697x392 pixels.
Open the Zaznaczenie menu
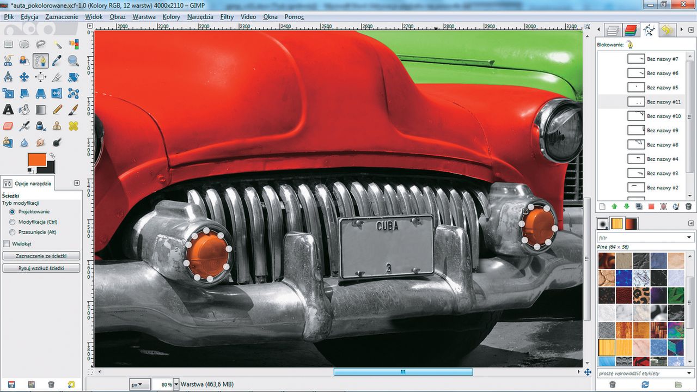[62, 17]
